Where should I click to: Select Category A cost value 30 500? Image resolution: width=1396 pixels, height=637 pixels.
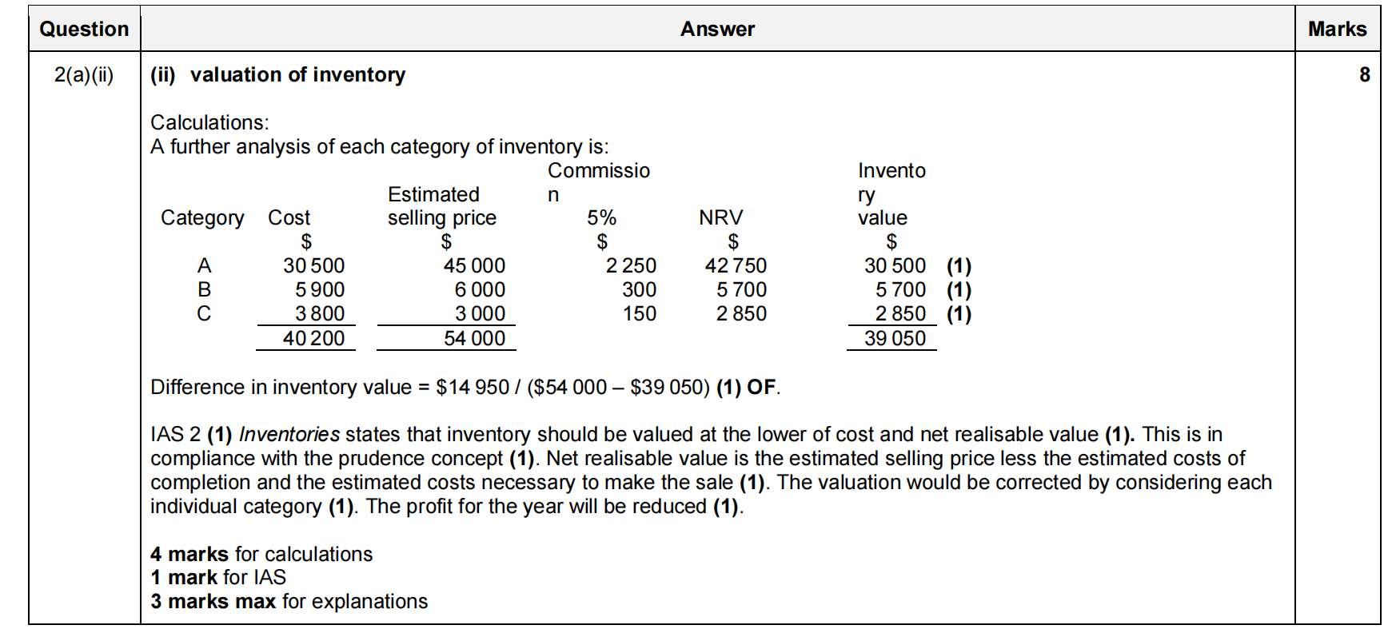point(313,265)
